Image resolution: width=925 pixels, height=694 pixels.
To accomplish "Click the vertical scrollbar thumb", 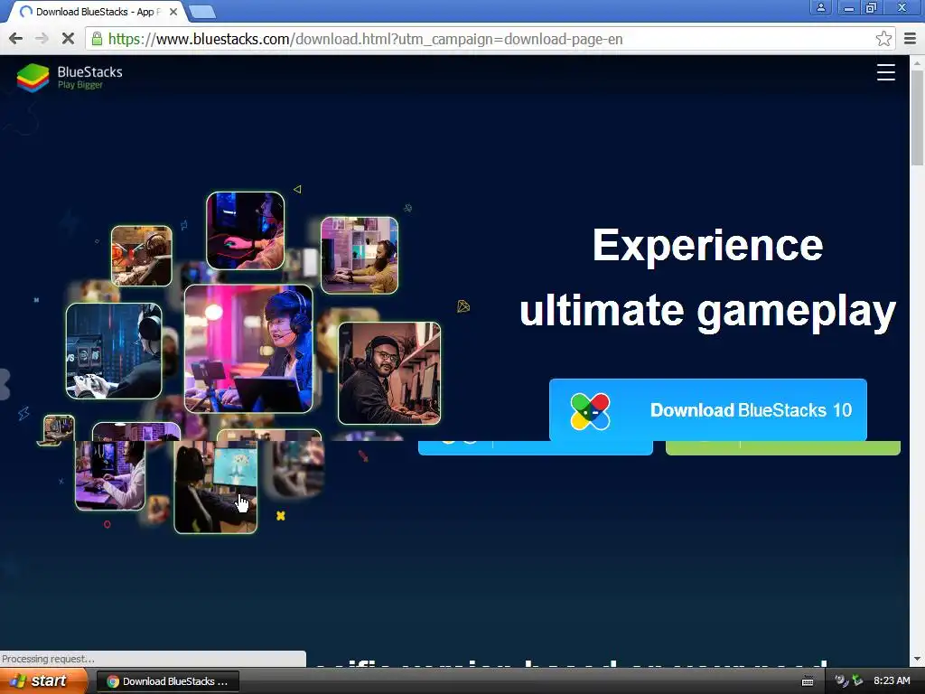I will pos(917,118).
